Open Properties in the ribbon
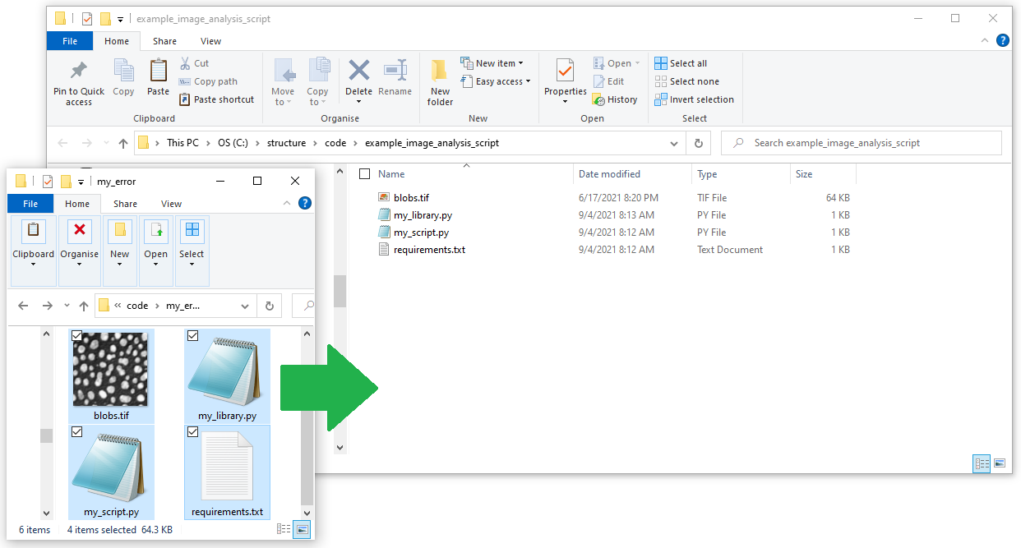 point(565,71)
